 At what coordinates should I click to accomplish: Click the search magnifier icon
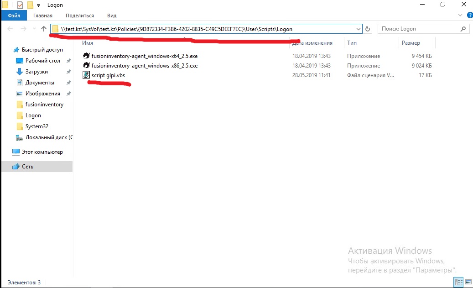463,29
